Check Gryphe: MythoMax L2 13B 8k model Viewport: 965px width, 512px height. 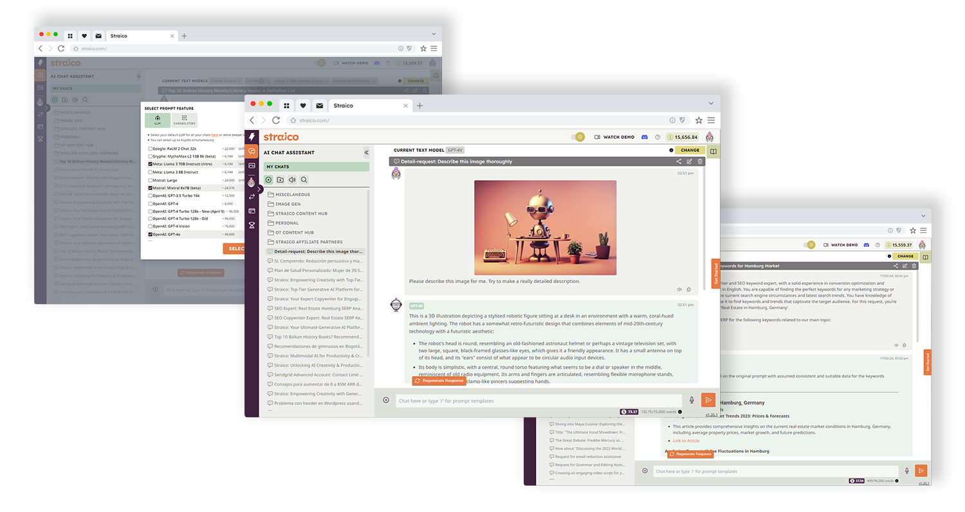(150, 156)
